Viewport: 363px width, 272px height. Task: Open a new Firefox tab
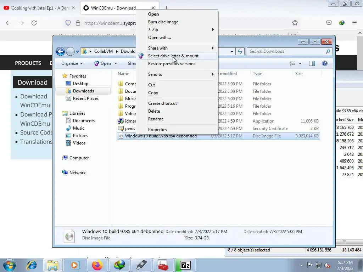tap(167, 8)
